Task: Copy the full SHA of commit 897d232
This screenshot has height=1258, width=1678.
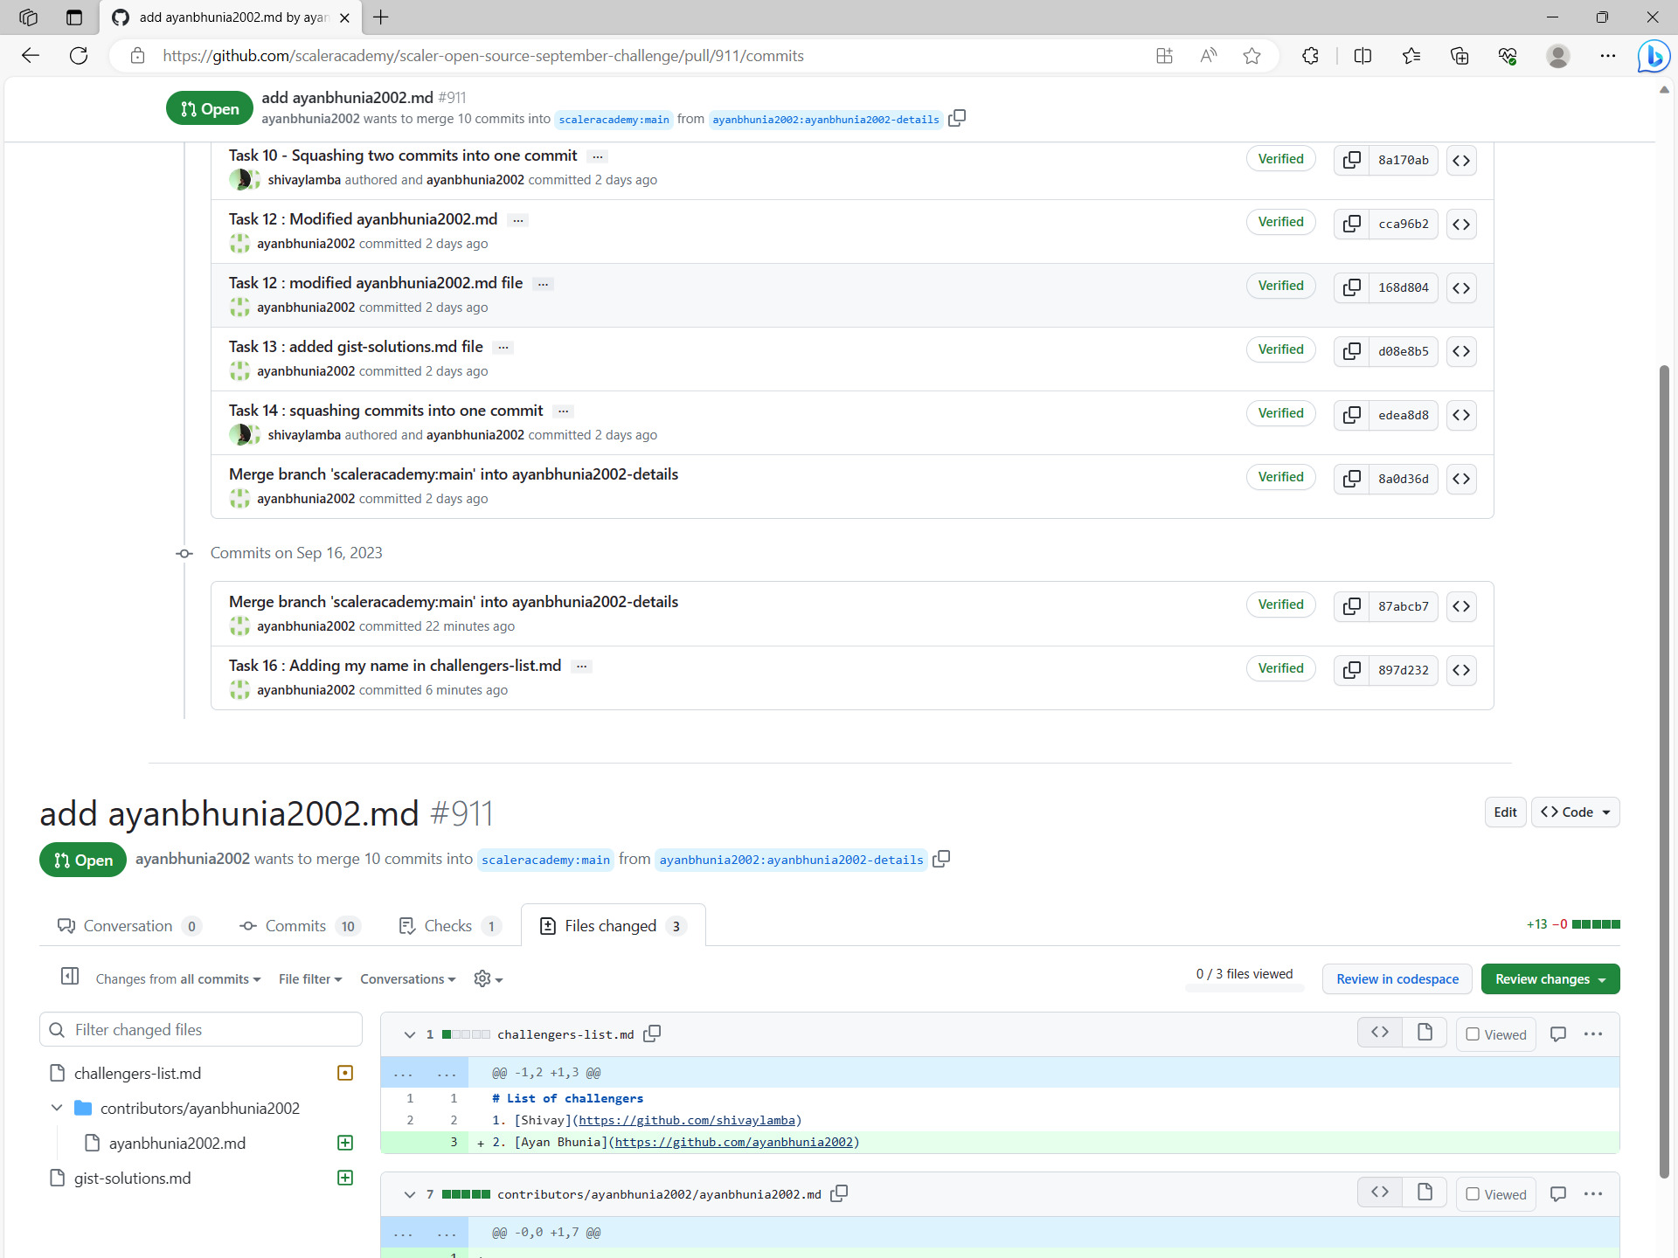Action: point(1352,670)
